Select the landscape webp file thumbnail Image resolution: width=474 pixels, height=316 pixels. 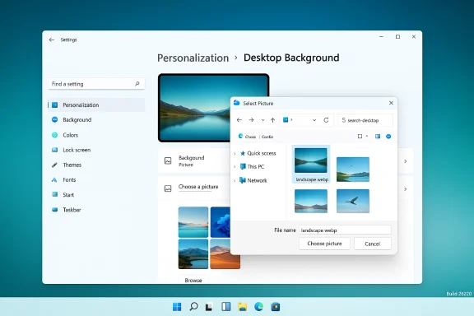pos(311,165)
